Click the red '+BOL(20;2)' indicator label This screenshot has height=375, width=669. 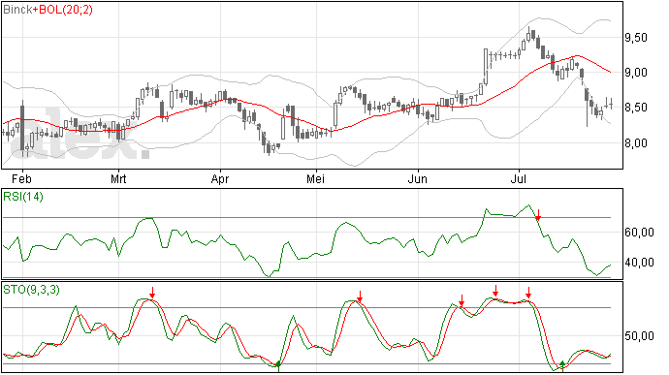[62, 10]
